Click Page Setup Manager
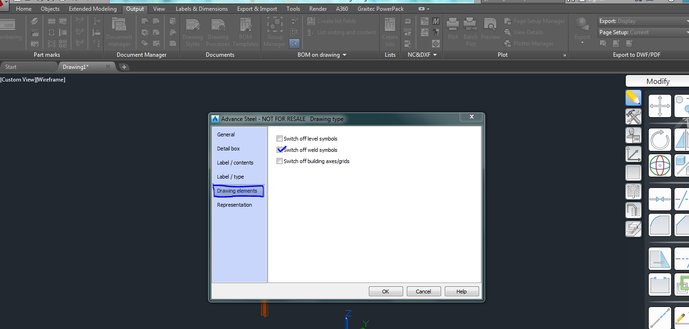 click(535, 21)
